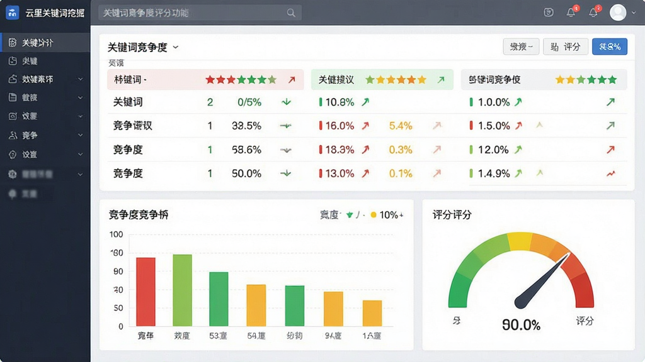The height and width of the screenshot is (362, 645).
Task: Click the third sidebar item icon
Action: [x=13, y=79]
